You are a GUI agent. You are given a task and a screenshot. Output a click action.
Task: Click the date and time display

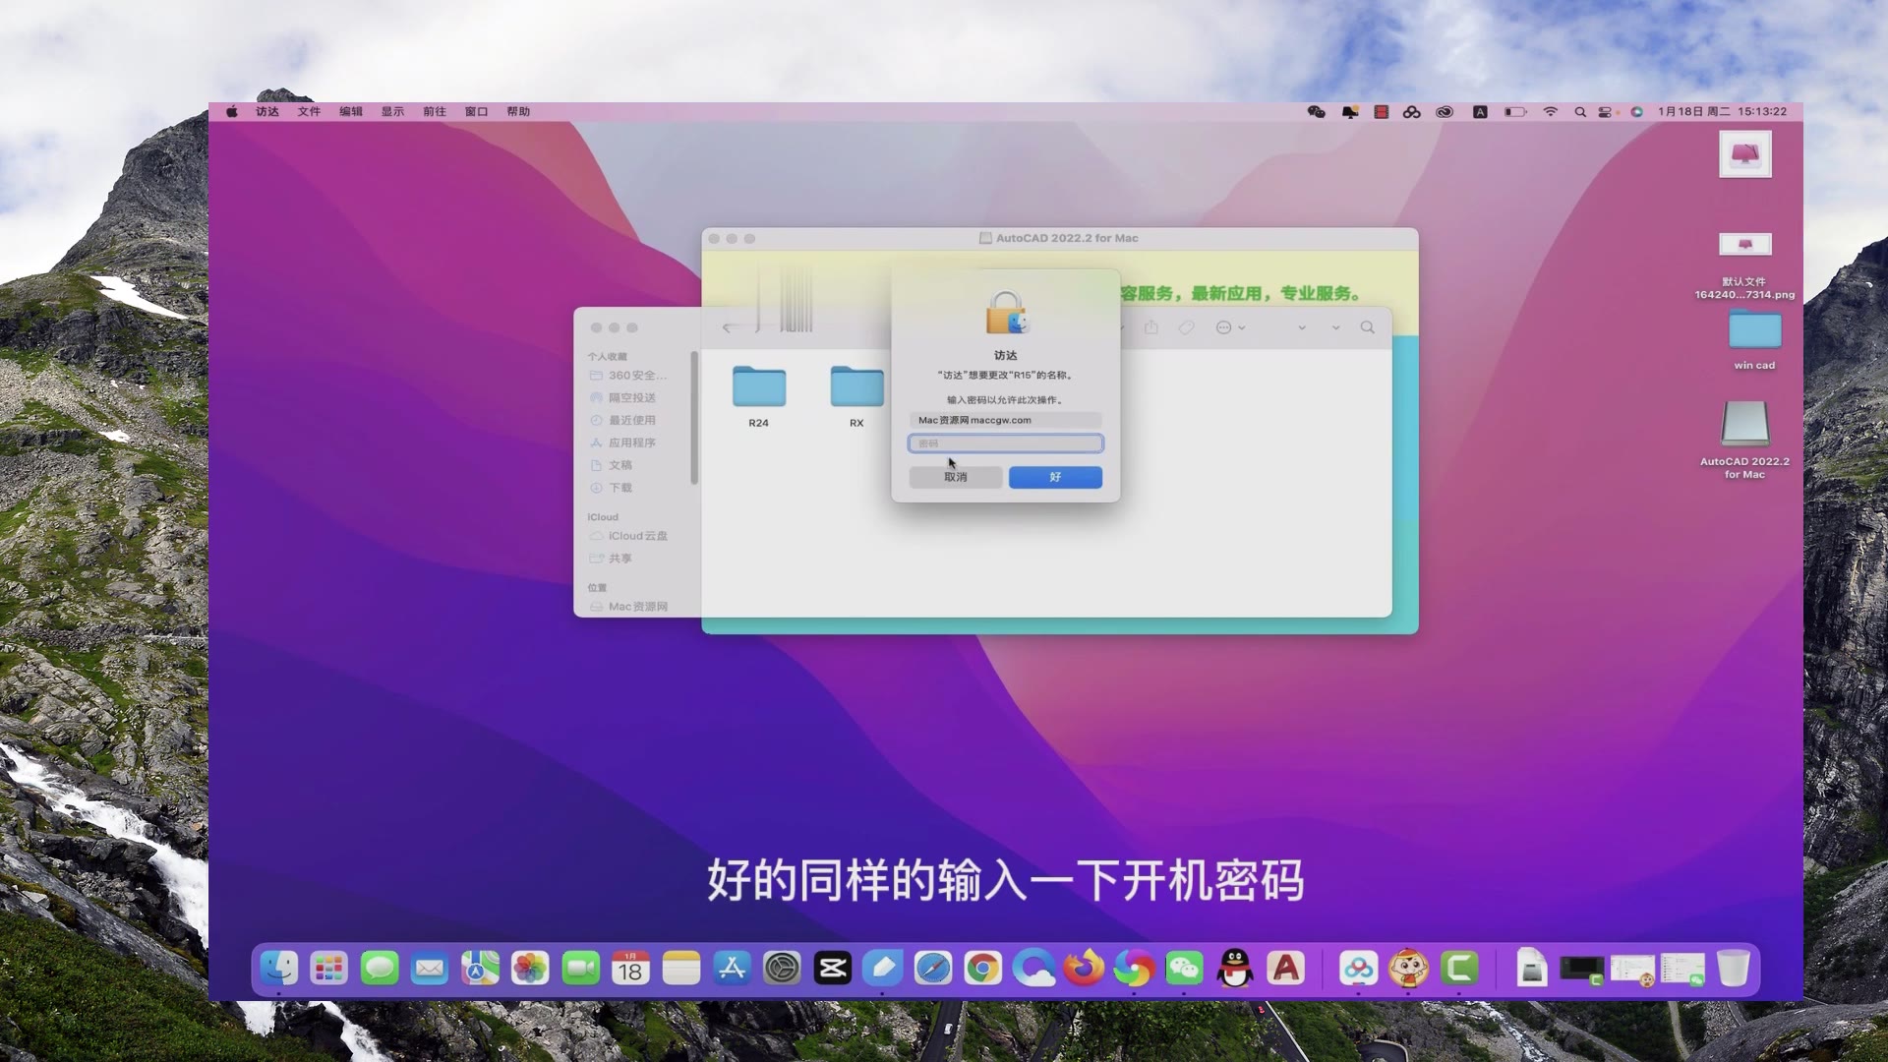(1722, 112)
